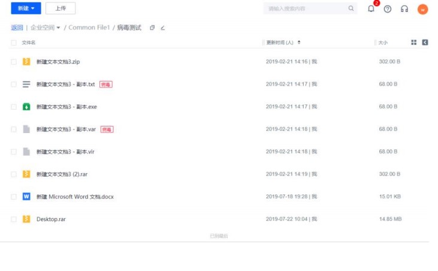
Task: Collapse the side panel arrow icon
Action: pos(425,42)
